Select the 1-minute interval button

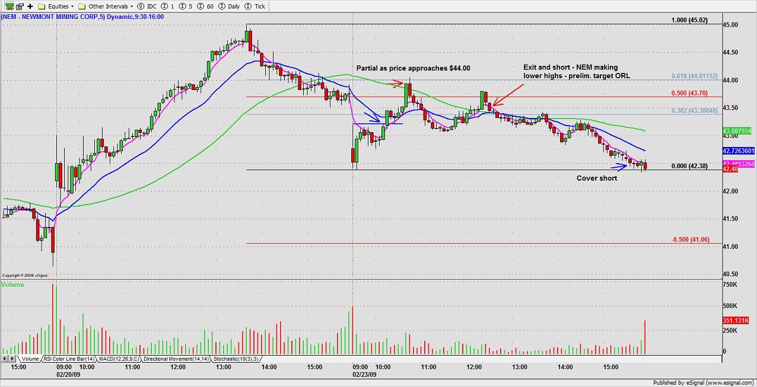(167, 6)
